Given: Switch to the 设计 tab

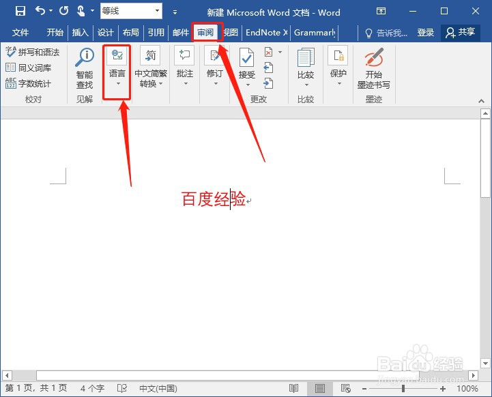Looking at the screenshot, I should [105, 32].
